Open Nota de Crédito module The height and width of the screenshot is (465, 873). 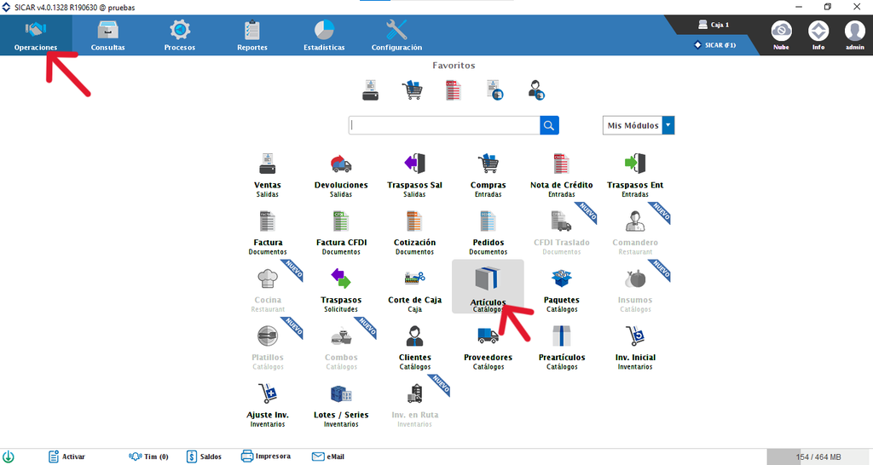(x=562, y=175)
